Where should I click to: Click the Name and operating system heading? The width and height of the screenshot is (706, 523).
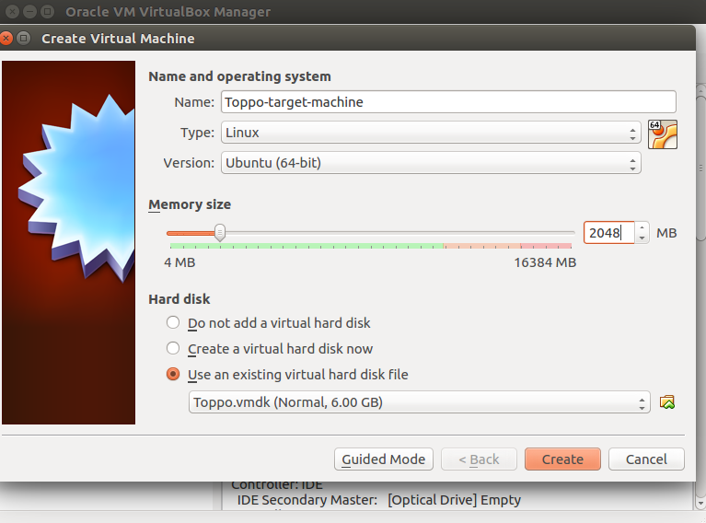[x=239, y=76]
